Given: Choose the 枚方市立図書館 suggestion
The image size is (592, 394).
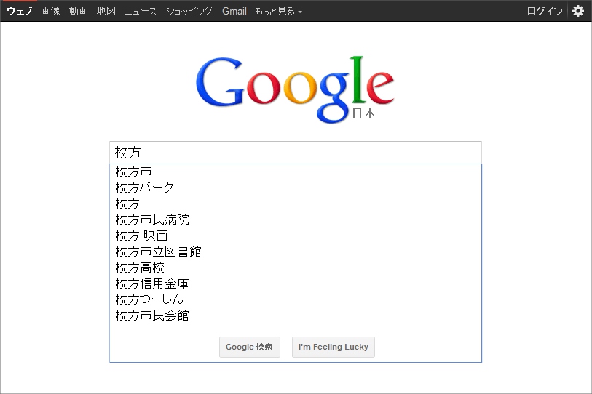Looking at the screenshot, I should tap(158, 252).
